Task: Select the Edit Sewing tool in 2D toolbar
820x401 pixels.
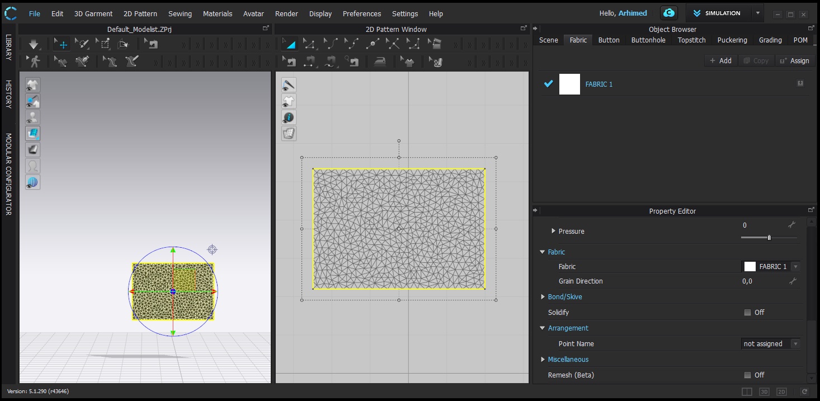Action: click(x=290, y=62)
